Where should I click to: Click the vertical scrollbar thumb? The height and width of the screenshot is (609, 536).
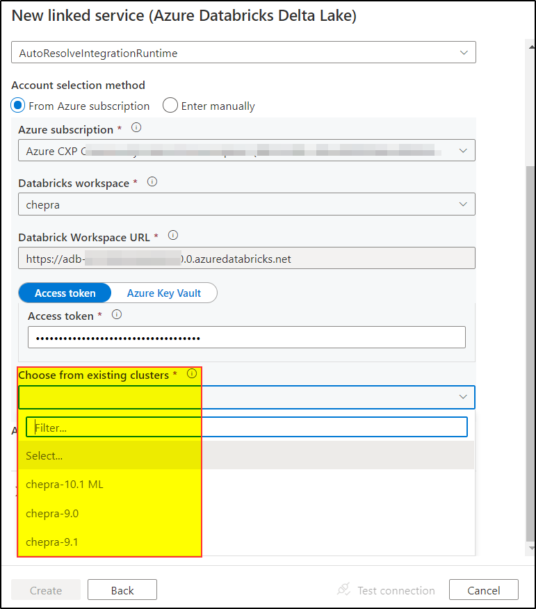coord(530,353)
